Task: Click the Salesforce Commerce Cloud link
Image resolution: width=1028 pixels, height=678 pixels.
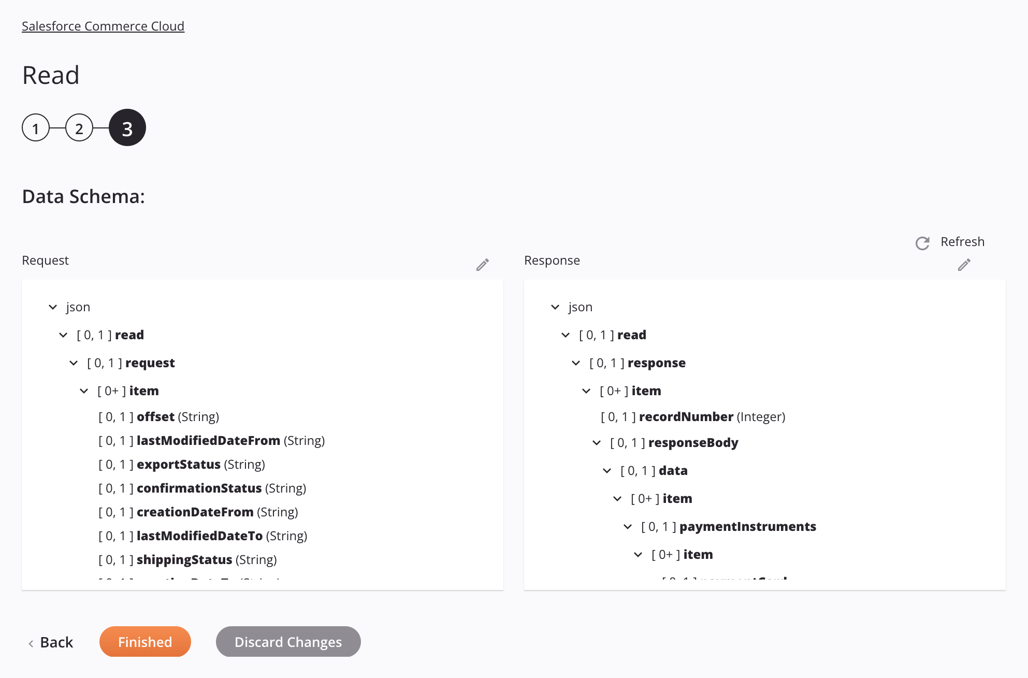Action: point(103,25)
